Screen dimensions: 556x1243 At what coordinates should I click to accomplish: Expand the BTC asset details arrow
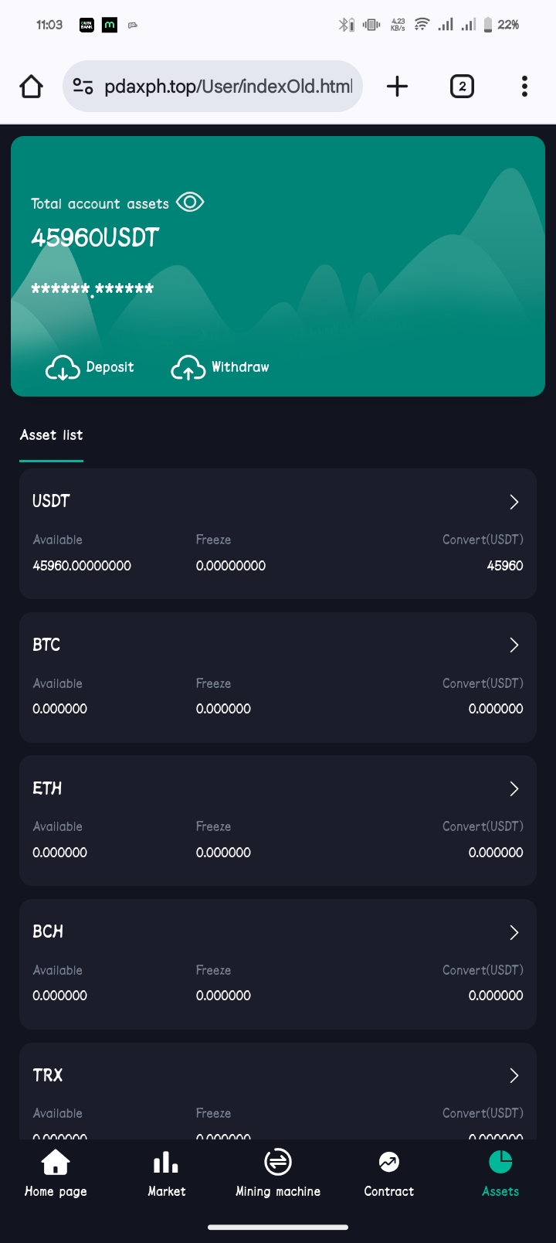[514, 645]
